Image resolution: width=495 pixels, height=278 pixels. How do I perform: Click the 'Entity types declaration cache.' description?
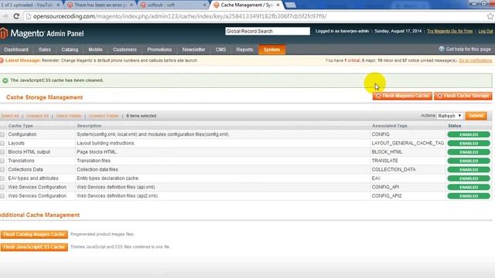tap(108, 178)
